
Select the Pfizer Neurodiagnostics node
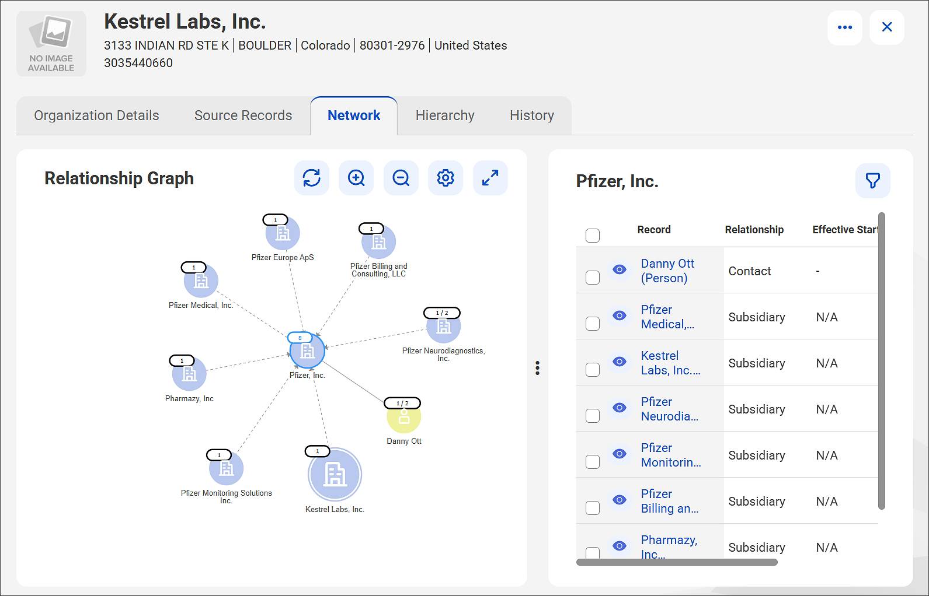444,326
